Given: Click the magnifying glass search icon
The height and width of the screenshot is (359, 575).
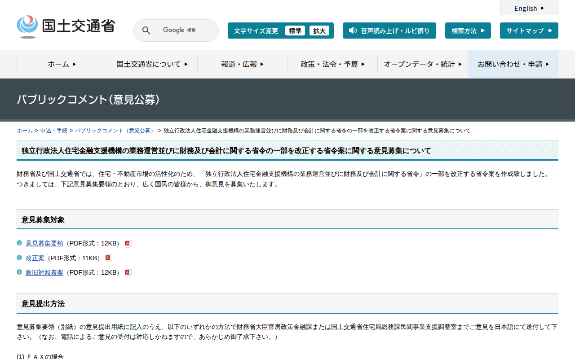Looking at the screenshot, I should (x=146, y=30).
